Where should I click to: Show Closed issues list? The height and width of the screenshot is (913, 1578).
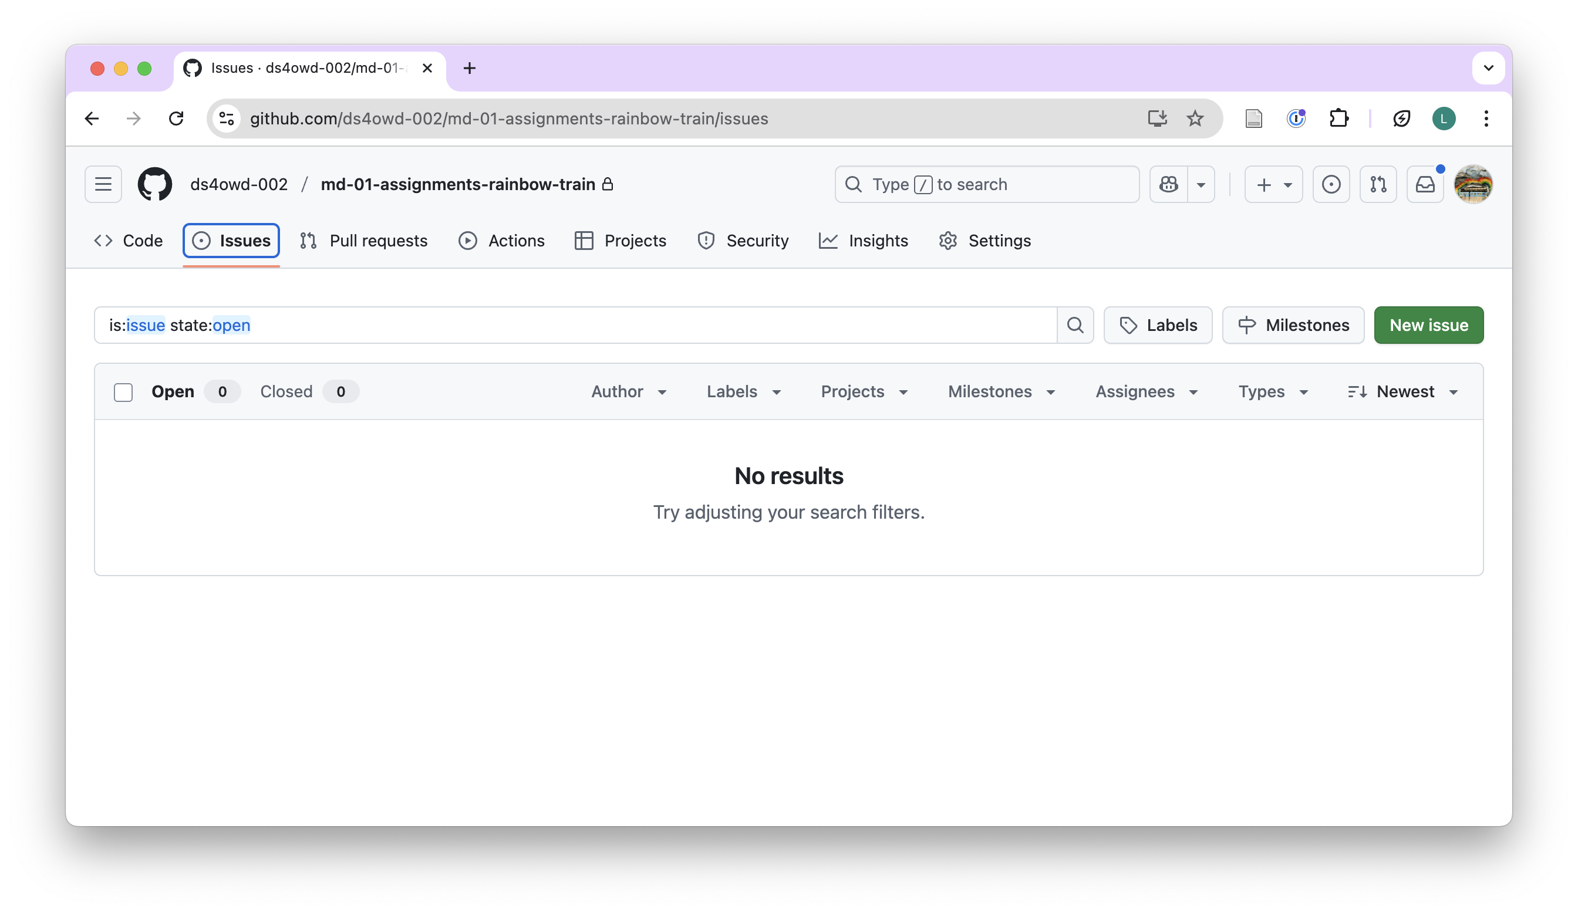[287, 392]
